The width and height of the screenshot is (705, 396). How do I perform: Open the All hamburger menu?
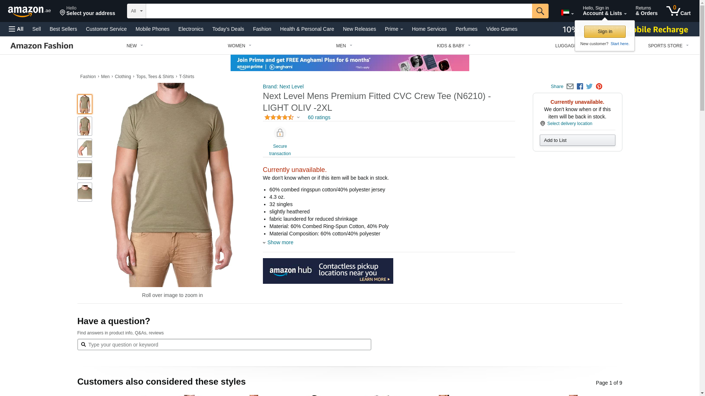point(16,29)
